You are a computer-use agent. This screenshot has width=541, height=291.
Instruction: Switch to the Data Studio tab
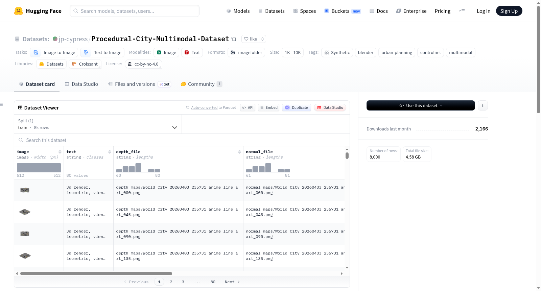[x=81, y=84]
